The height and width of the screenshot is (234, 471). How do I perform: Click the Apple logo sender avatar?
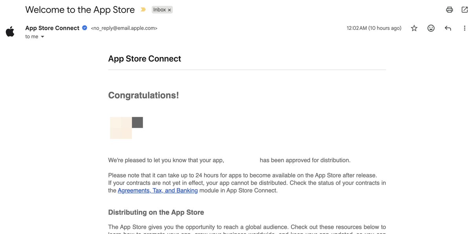10,31
